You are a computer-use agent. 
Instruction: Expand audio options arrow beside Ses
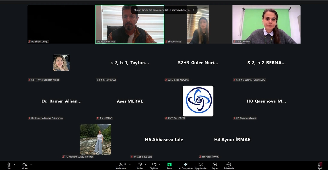14,164
